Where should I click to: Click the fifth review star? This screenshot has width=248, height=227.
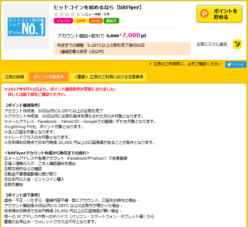[78, 14]
